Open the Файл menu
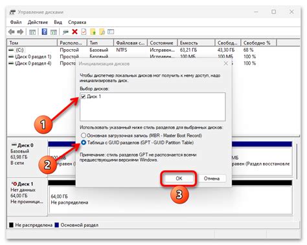This screenshot has height=245, width=307. click(x=16, y=22)
